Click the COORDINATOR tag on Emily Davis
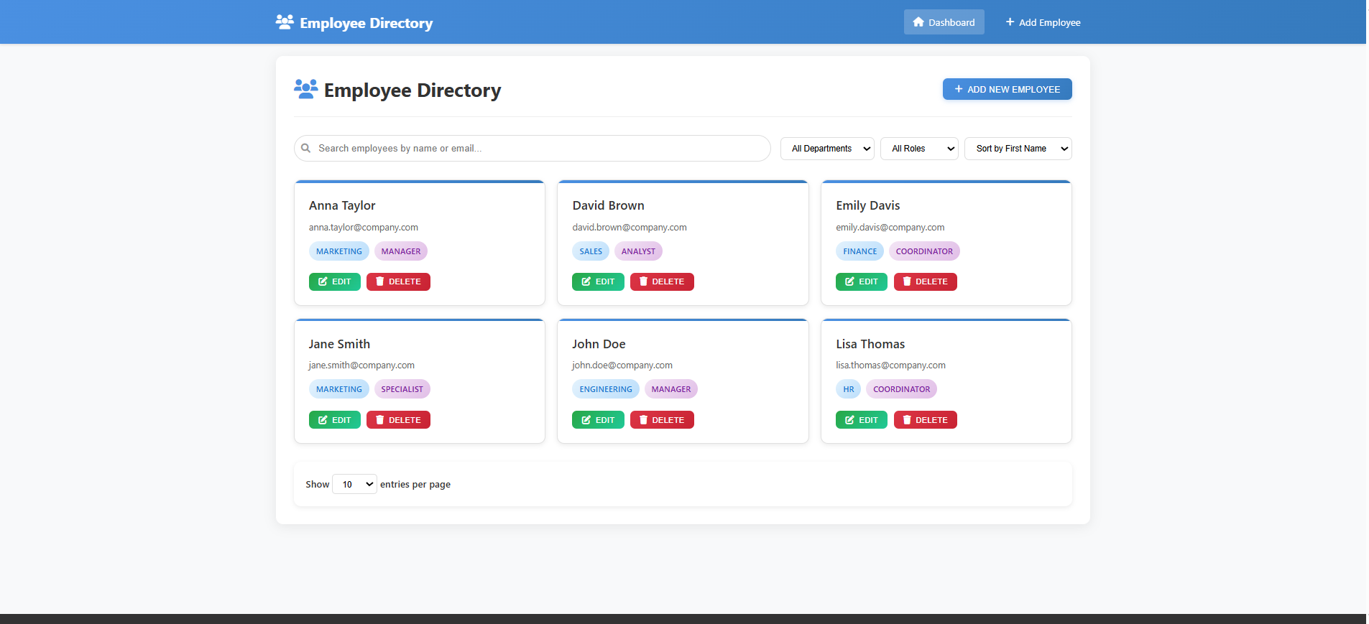 tap(924, 251)
